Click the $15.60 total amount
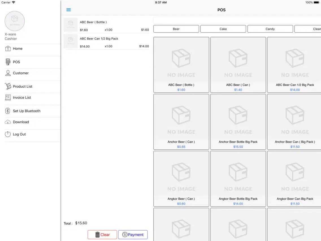 (81, 223)
